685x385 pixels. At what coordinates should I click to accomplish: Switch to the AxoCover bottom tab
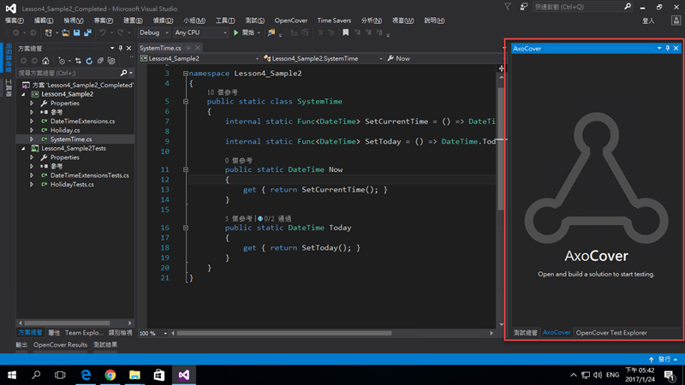(557, 333)
